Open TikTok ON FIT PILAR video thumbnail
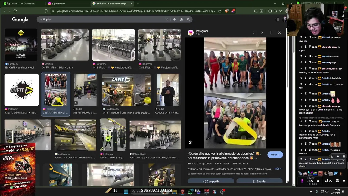348x196 pixels. pos(85,90)
